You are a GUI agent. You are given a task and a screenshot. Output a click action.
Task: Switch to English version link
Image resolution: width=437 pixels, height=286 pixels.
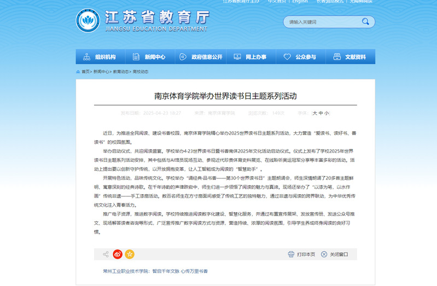pyautogui.click(x=300, y=2)
